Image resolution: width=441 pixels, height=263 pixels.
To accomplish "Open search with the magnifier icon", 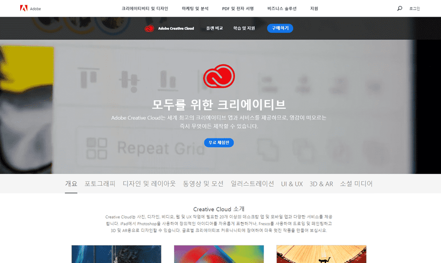I will coord(399,8).
